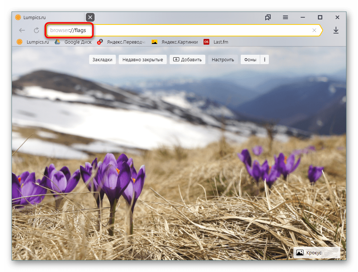
Task: Open downloads with the arrow icon
Action: coord(336,30)
